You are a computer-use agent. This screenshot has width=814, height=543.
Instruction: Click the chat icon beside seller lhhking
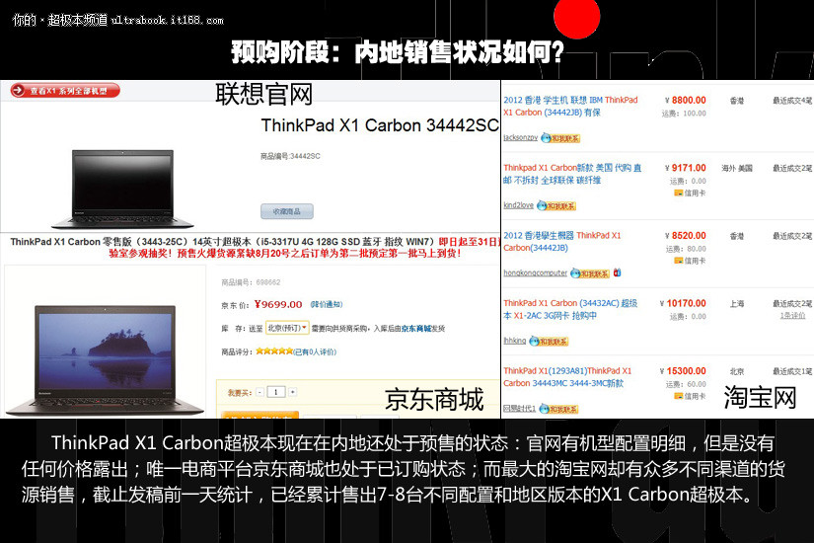[x=551, y=341]
